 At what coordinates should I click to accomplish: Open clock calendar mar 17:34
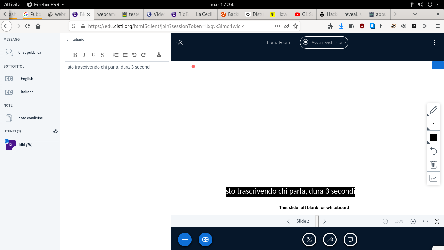(x=222, y=4)
